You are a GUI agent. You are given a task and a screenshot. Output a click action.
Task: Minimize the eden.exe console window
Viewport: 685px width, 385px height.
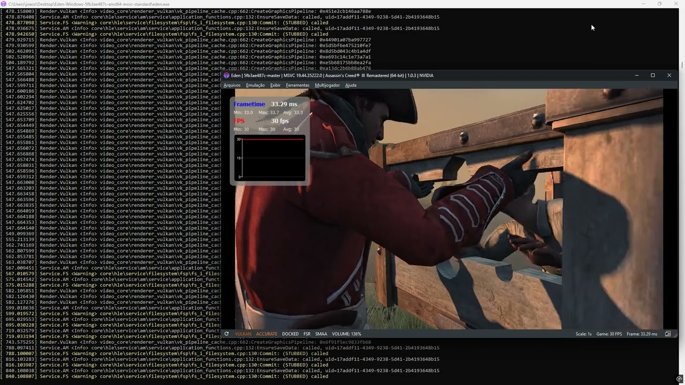tap(643, 4)
